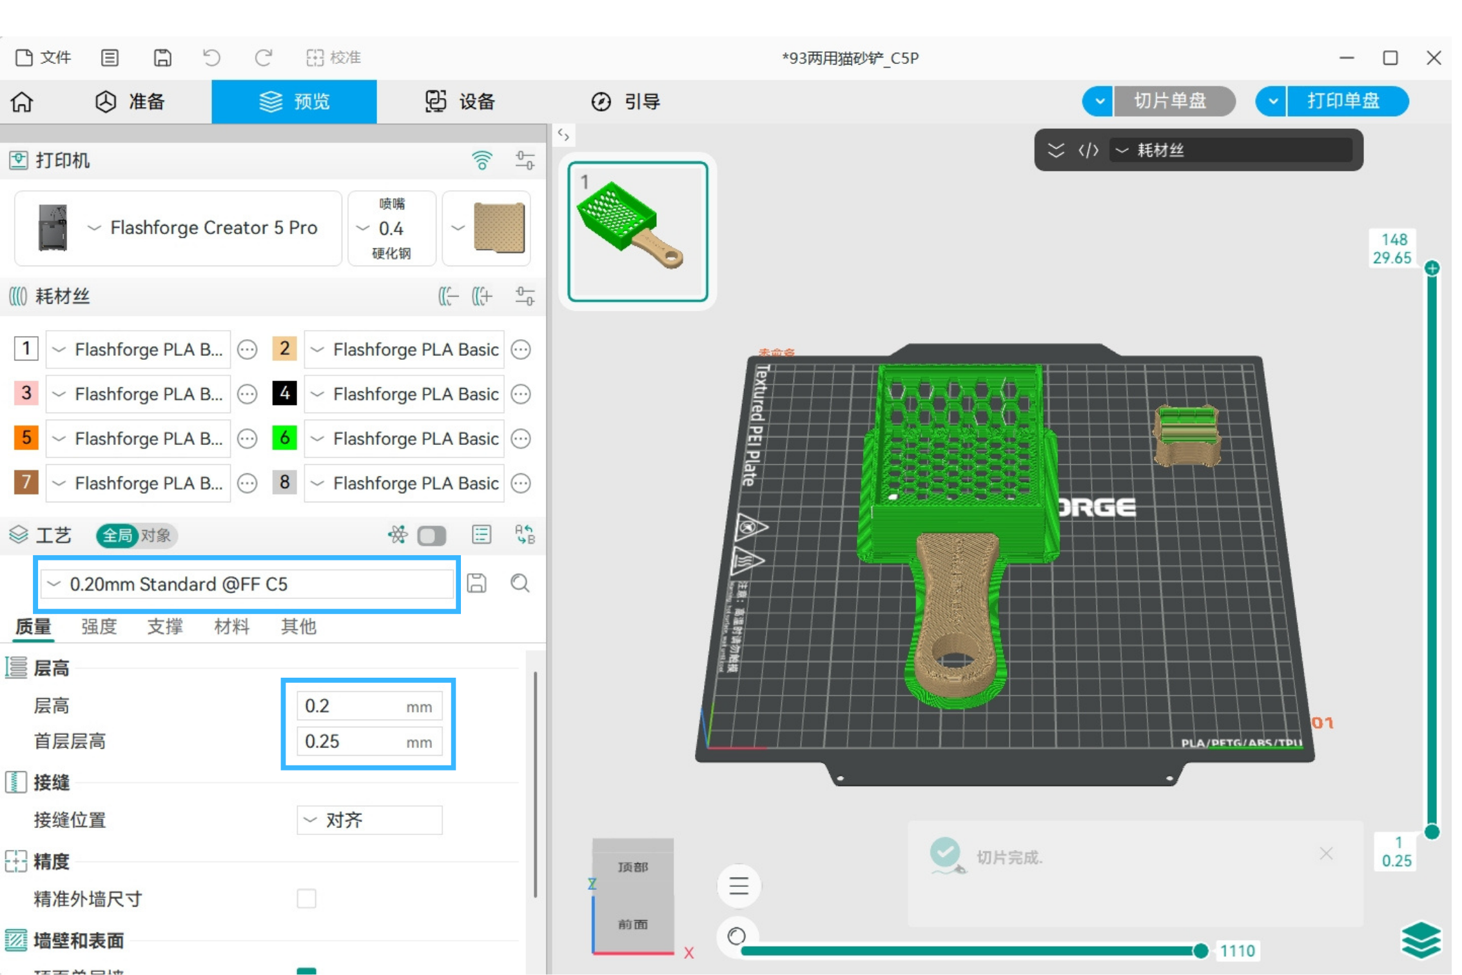Image resolution: width=1462 pixels, height=975 pixels.
Task: Switch to the 准备 prepare tab
Action: click(x=131, y=102)
